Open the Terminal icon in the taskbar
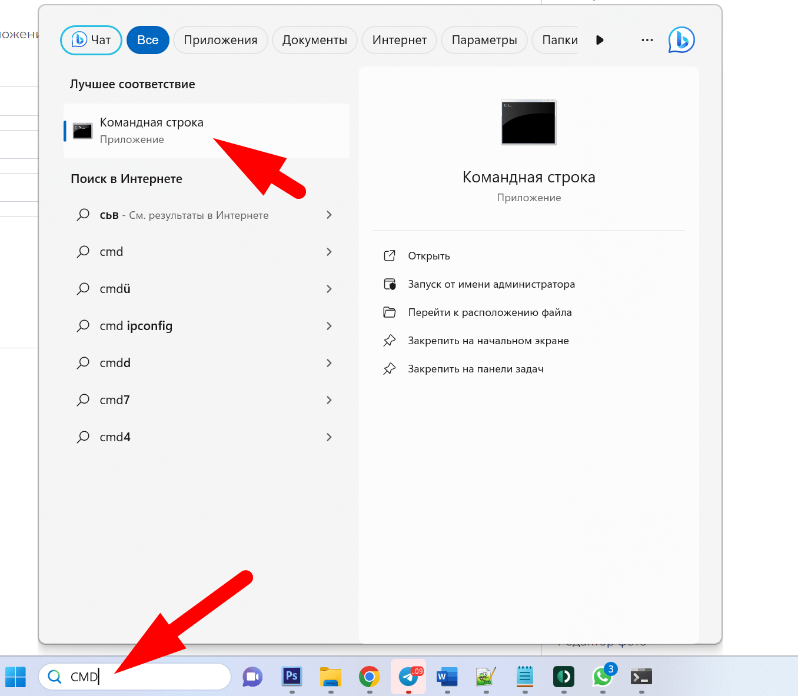 click(641, 677)
